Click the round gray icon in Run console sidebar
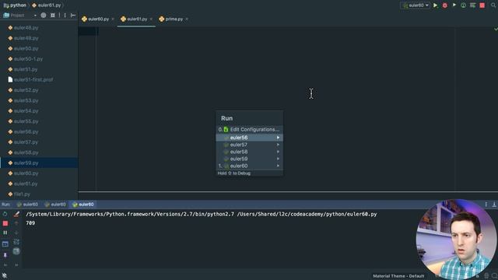This screenshot has width=498, height=280. pos(16,251)
